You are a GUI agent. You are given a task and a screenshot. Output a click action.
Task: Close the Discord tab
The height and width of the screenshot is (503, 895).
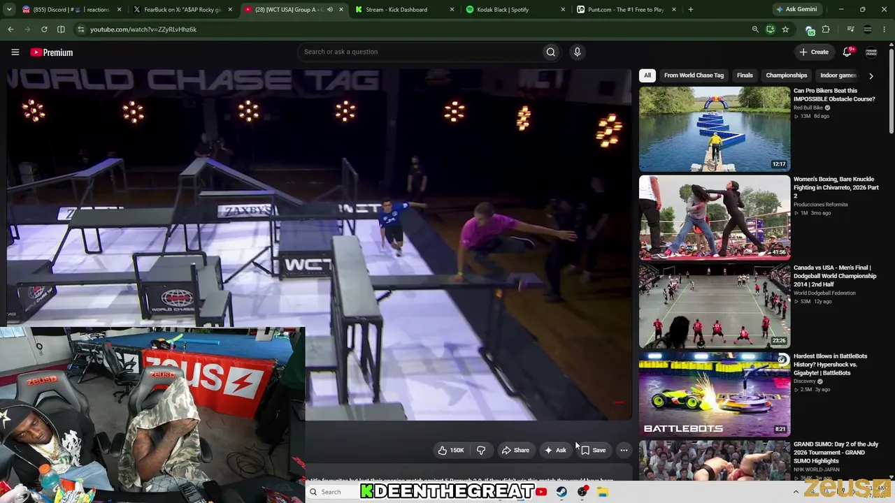coord(119,10)
